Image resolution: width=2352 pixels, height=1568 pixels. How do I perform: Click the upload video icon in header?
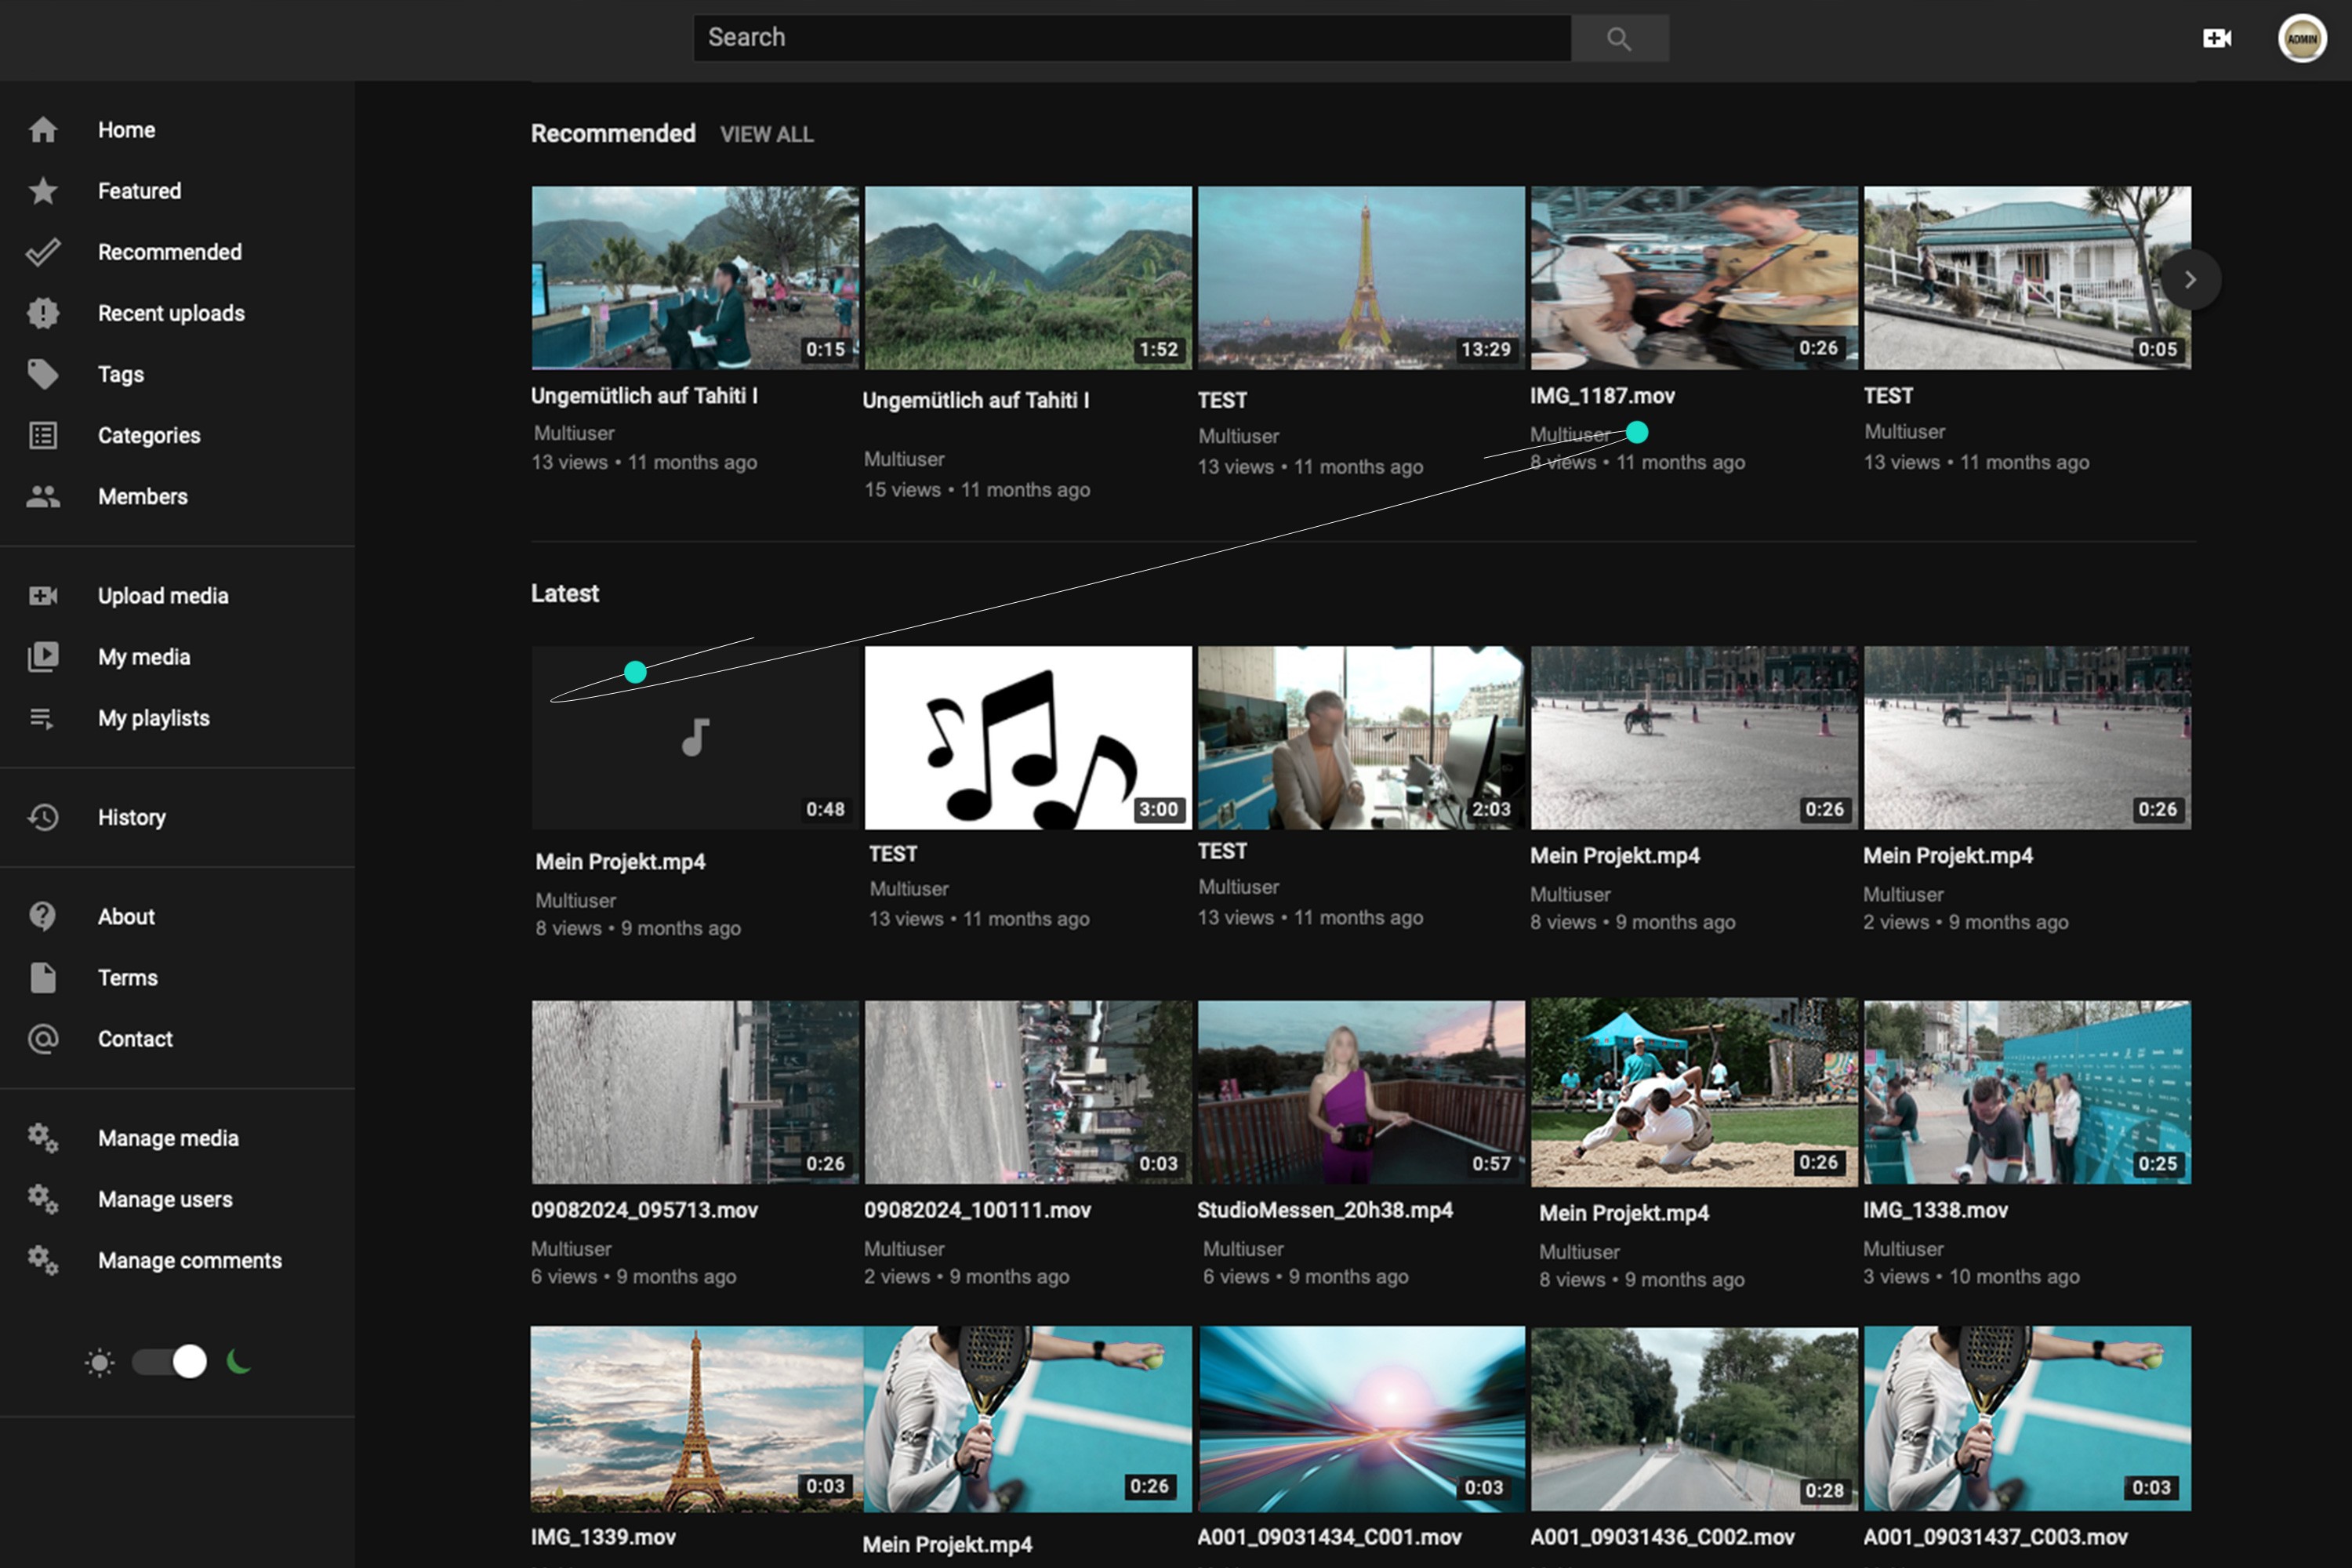click(2216, 38)
